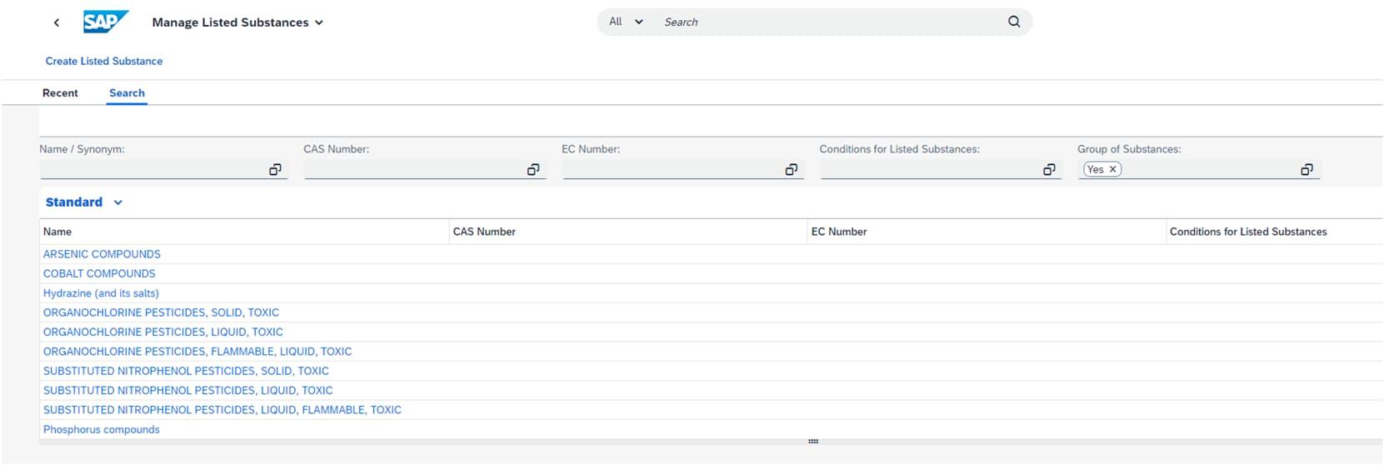Remove the Yes filter token
Viewport: 1384px width, 465px height.
[1112, 169]
